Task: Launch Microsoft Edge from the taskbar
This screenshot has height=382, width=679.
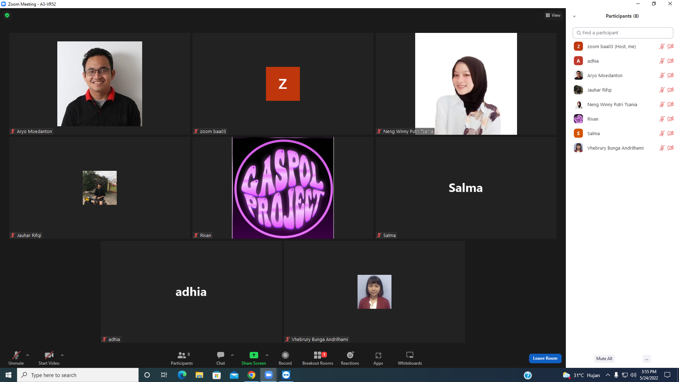Action: (x=182, y=375)
